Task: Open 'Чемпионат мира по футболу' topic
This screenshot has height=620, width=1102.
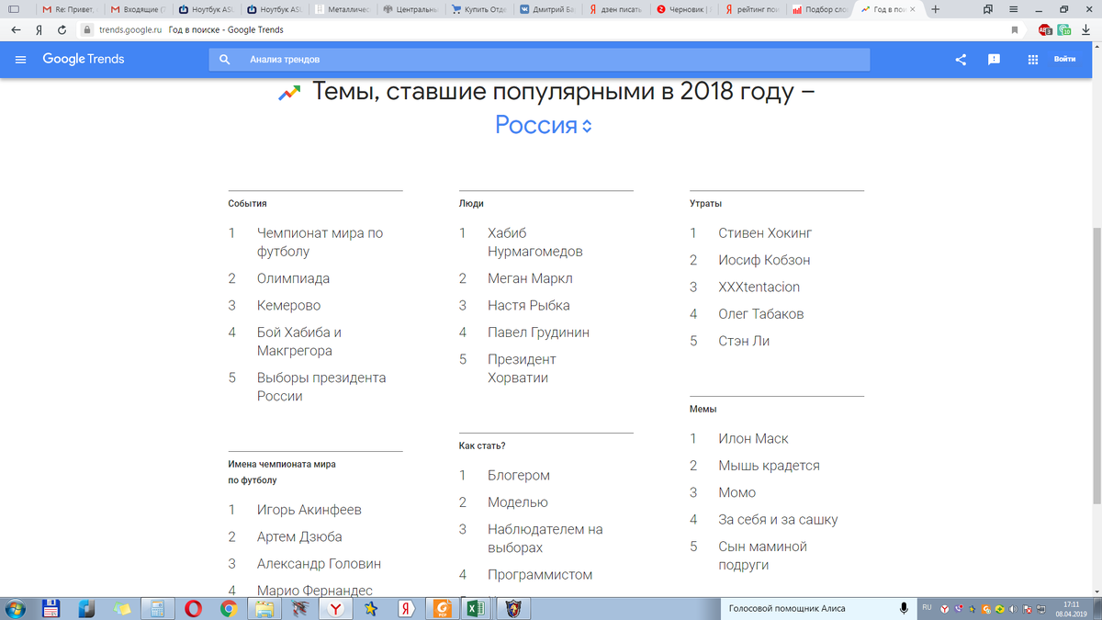Action: 320,242
